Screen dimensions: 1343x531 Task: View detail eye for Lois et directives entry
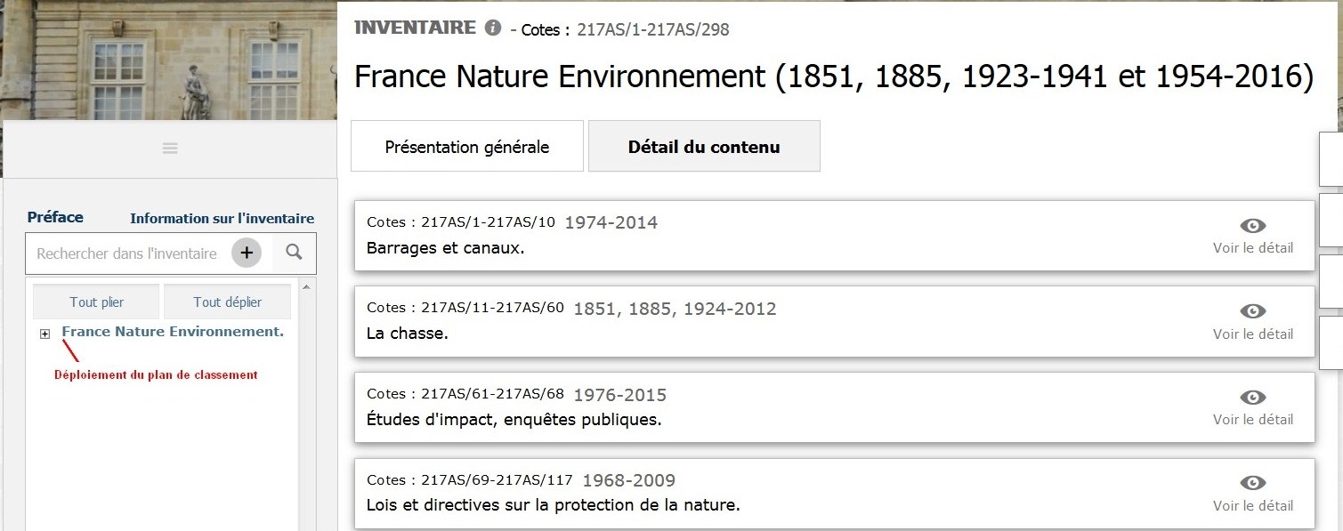1252,483
